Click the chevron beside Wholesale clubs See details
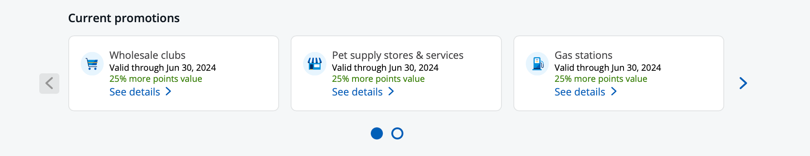The image size is (810, 156). [x=168, y=92]
